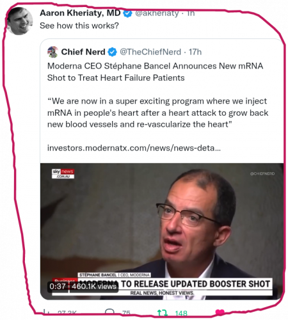The width and height of the screenshot is (288, 320).
Task: Click the 75 replies count
Action: coord(126,313)
